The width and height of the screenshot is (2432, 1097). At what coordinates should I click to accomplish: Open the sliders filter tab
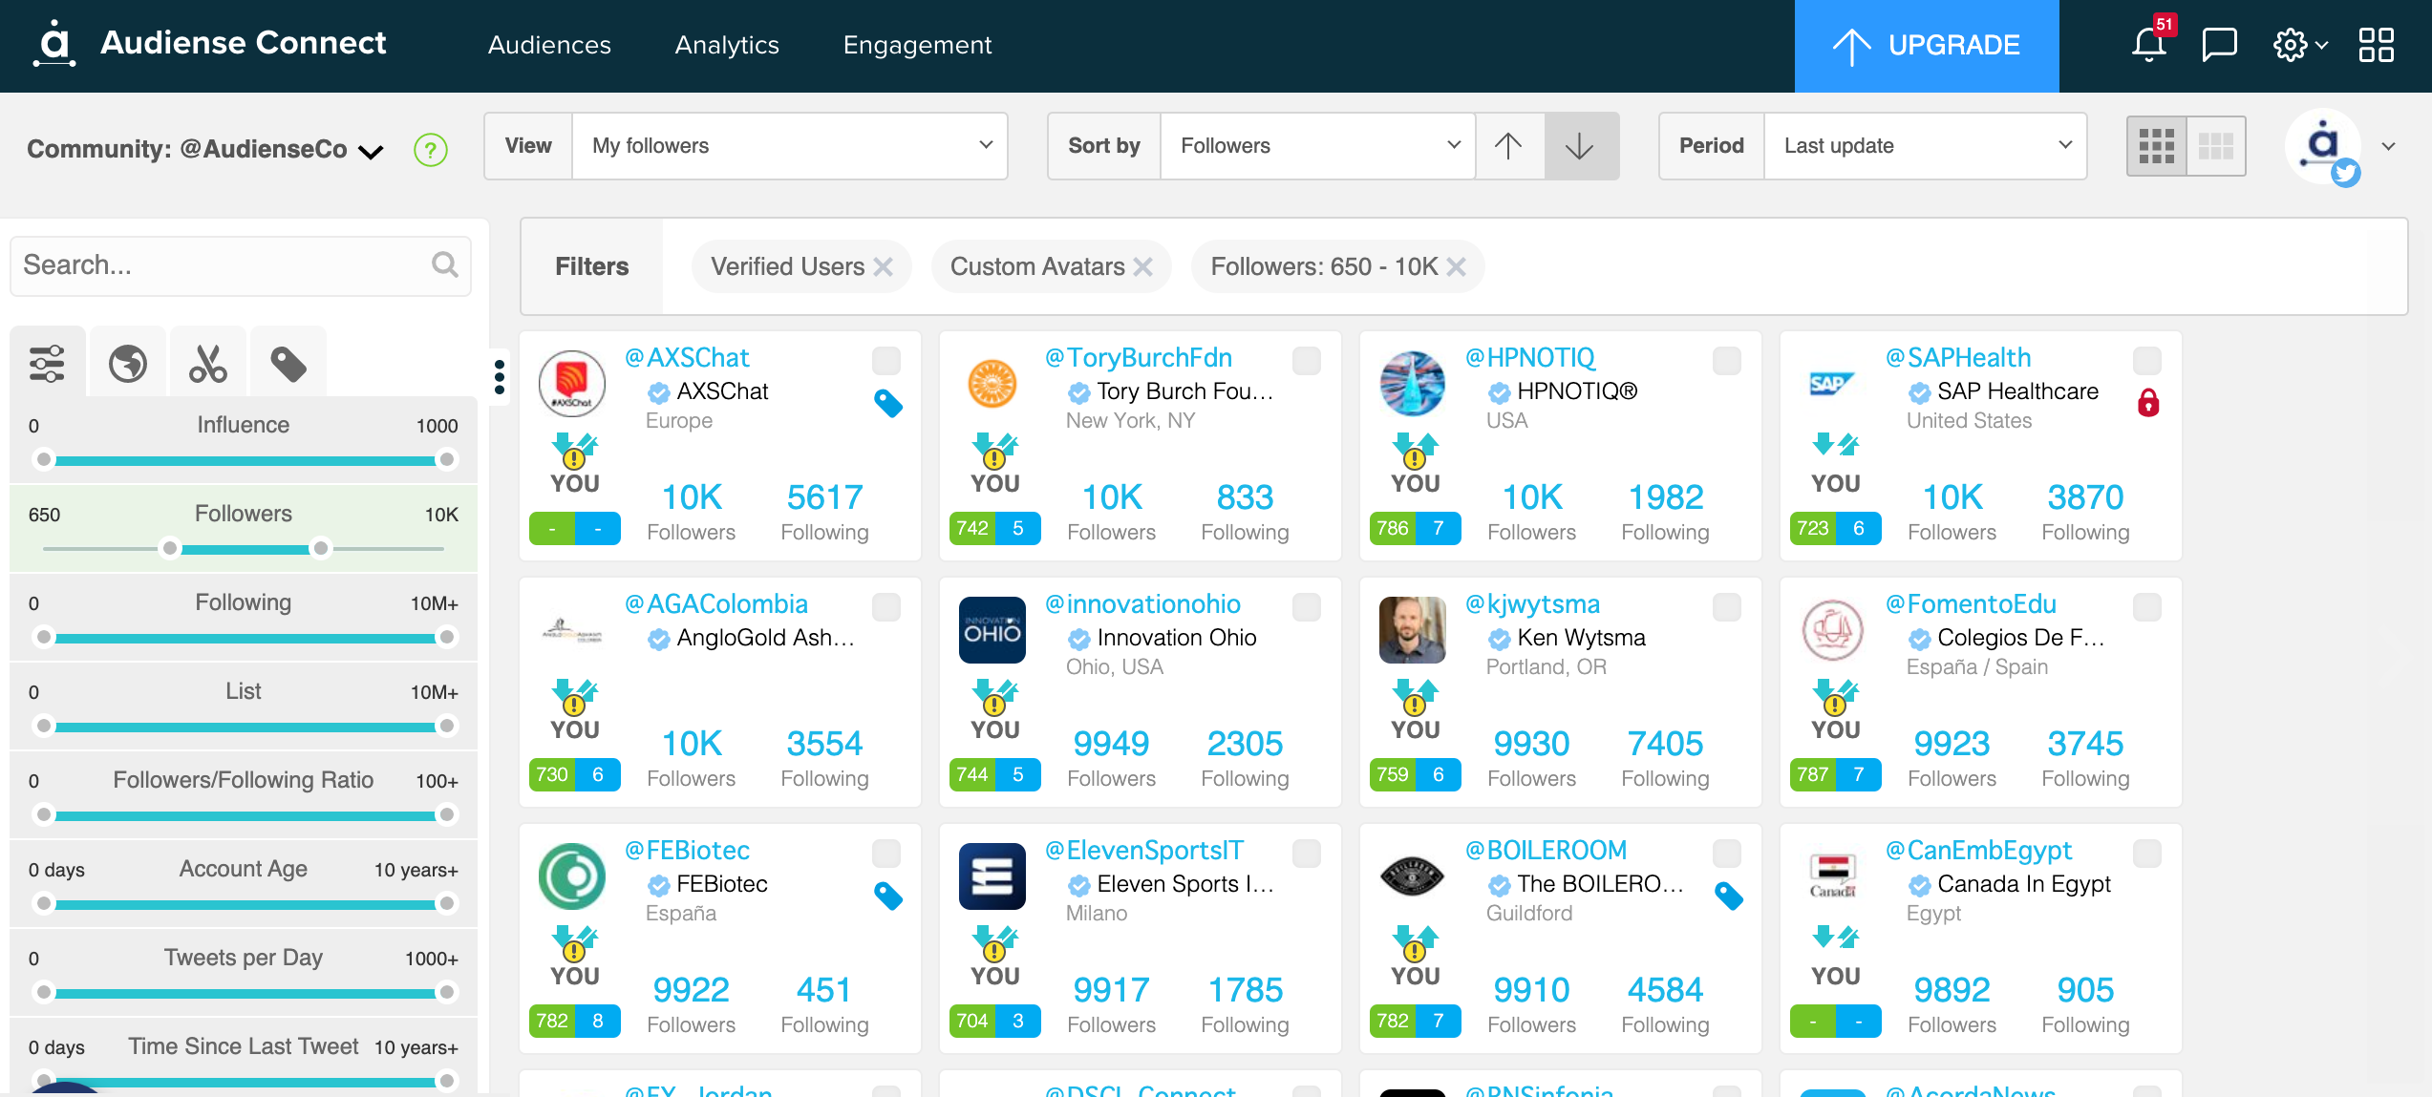47,363
